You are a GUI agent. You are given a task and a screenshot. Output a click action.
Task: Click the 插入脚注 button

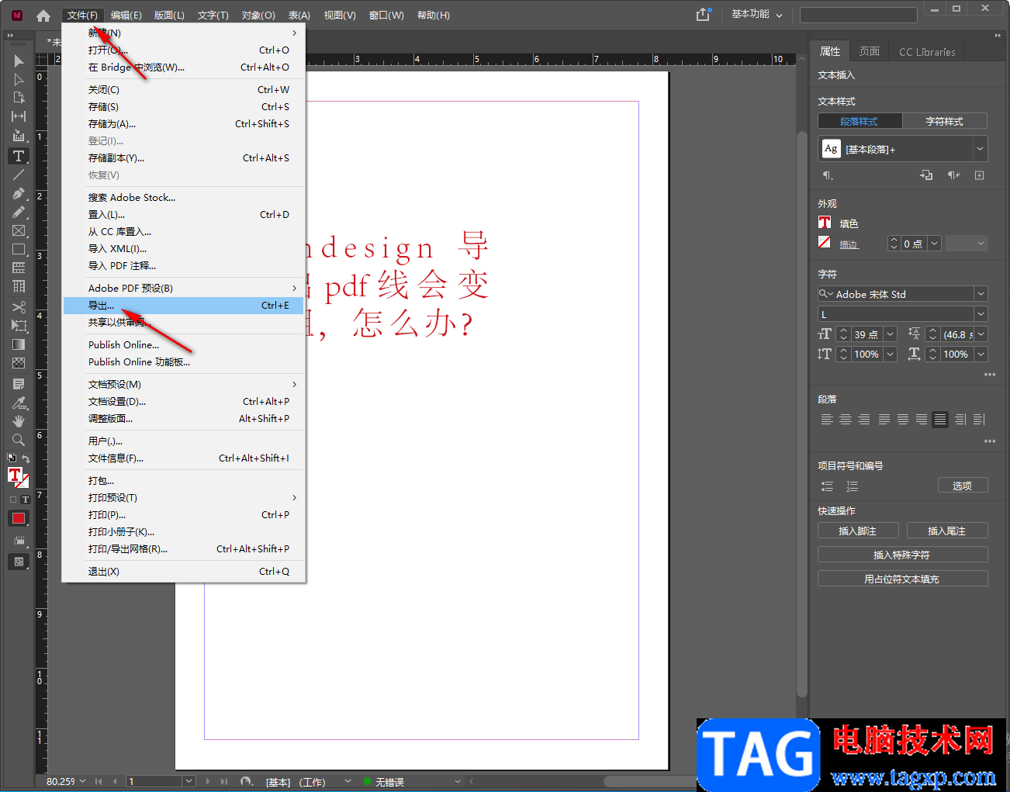(x=858, y=531)
